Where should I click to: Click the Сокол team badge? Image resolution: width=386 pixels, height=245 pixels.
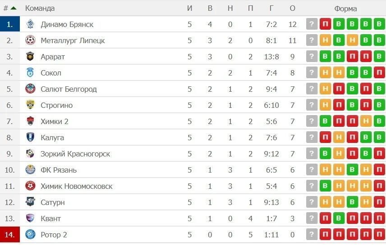[x=30, y=73]
